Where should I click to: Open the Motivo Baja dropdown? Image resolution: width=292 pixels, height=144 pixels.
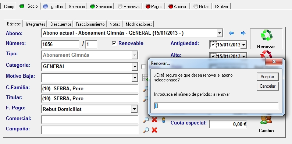(135, 78)
